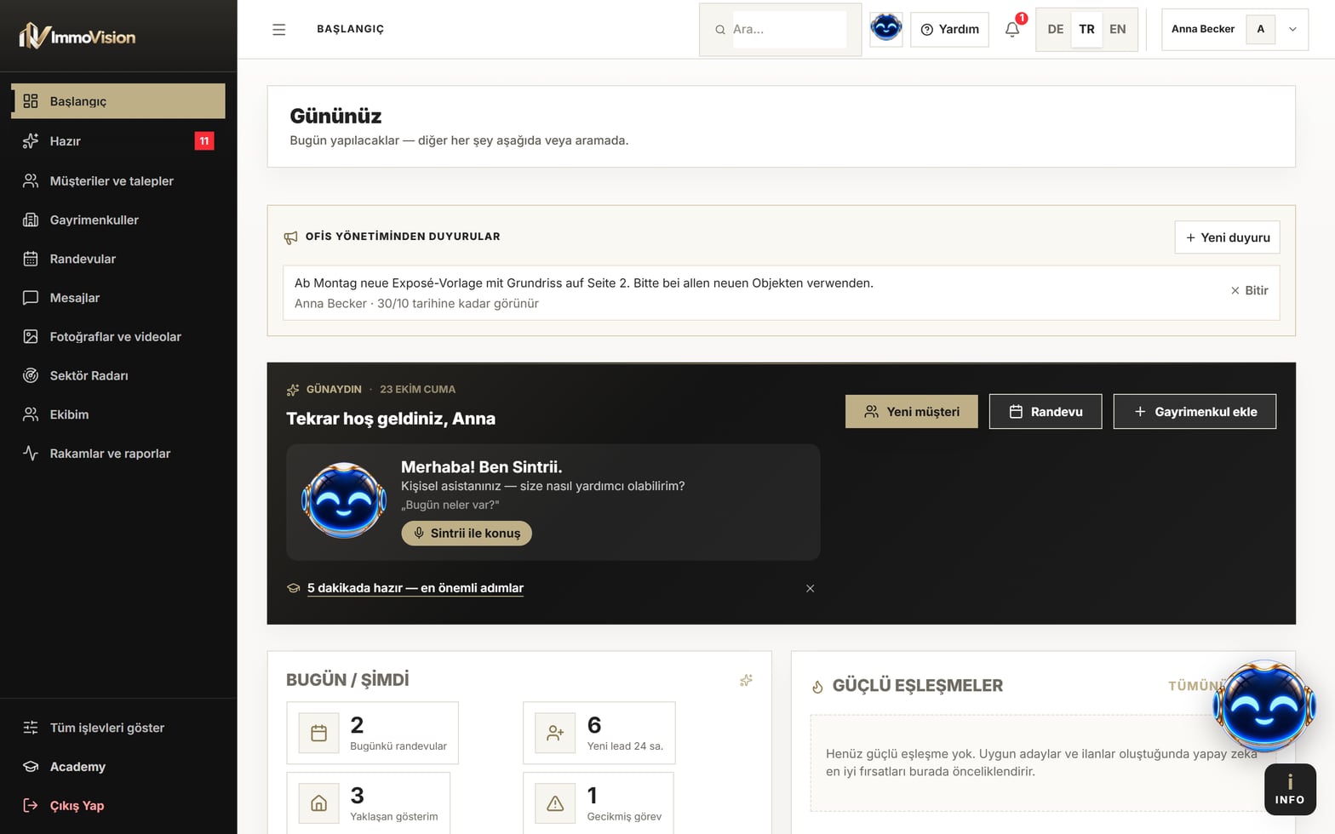
Task: Select the TR language option
Action: tap(1086, 29)
